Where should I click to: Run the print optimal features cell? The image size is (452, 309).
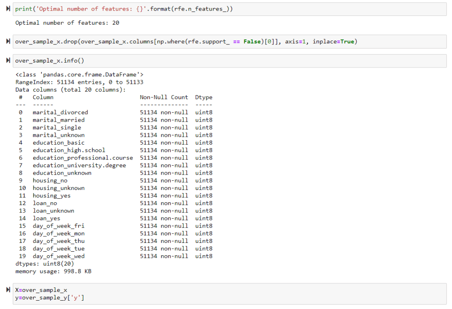[8, 9]
